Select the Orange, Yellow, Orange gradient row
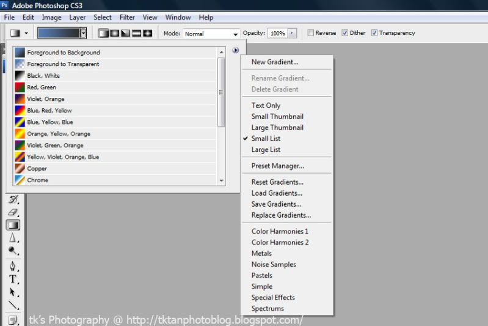 115,134
